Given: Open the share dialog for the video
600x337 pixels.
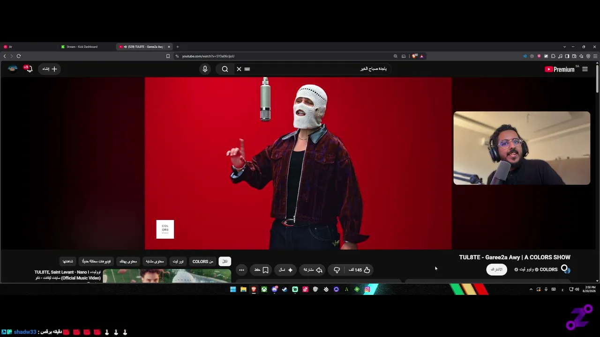Looking at the screenshot, I should (313, 270).
